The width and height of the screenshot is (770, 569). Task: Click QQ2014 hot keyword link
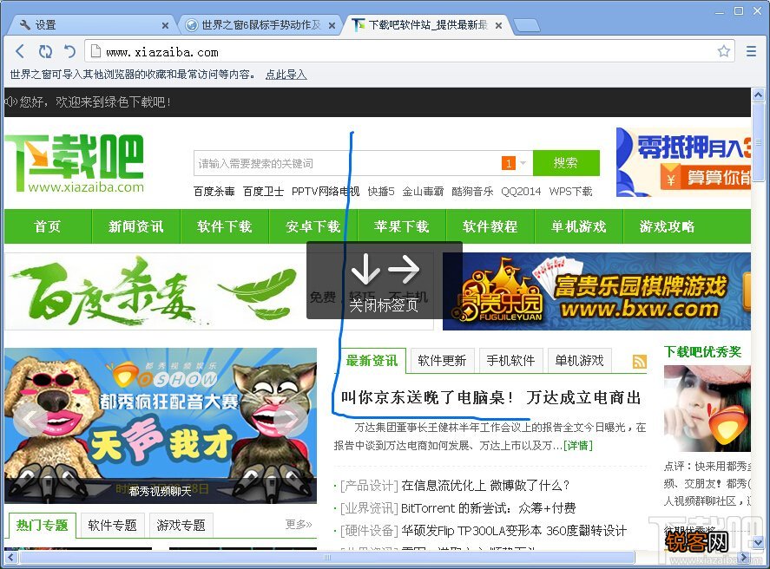pyautogui.click(x=521, y=192)
